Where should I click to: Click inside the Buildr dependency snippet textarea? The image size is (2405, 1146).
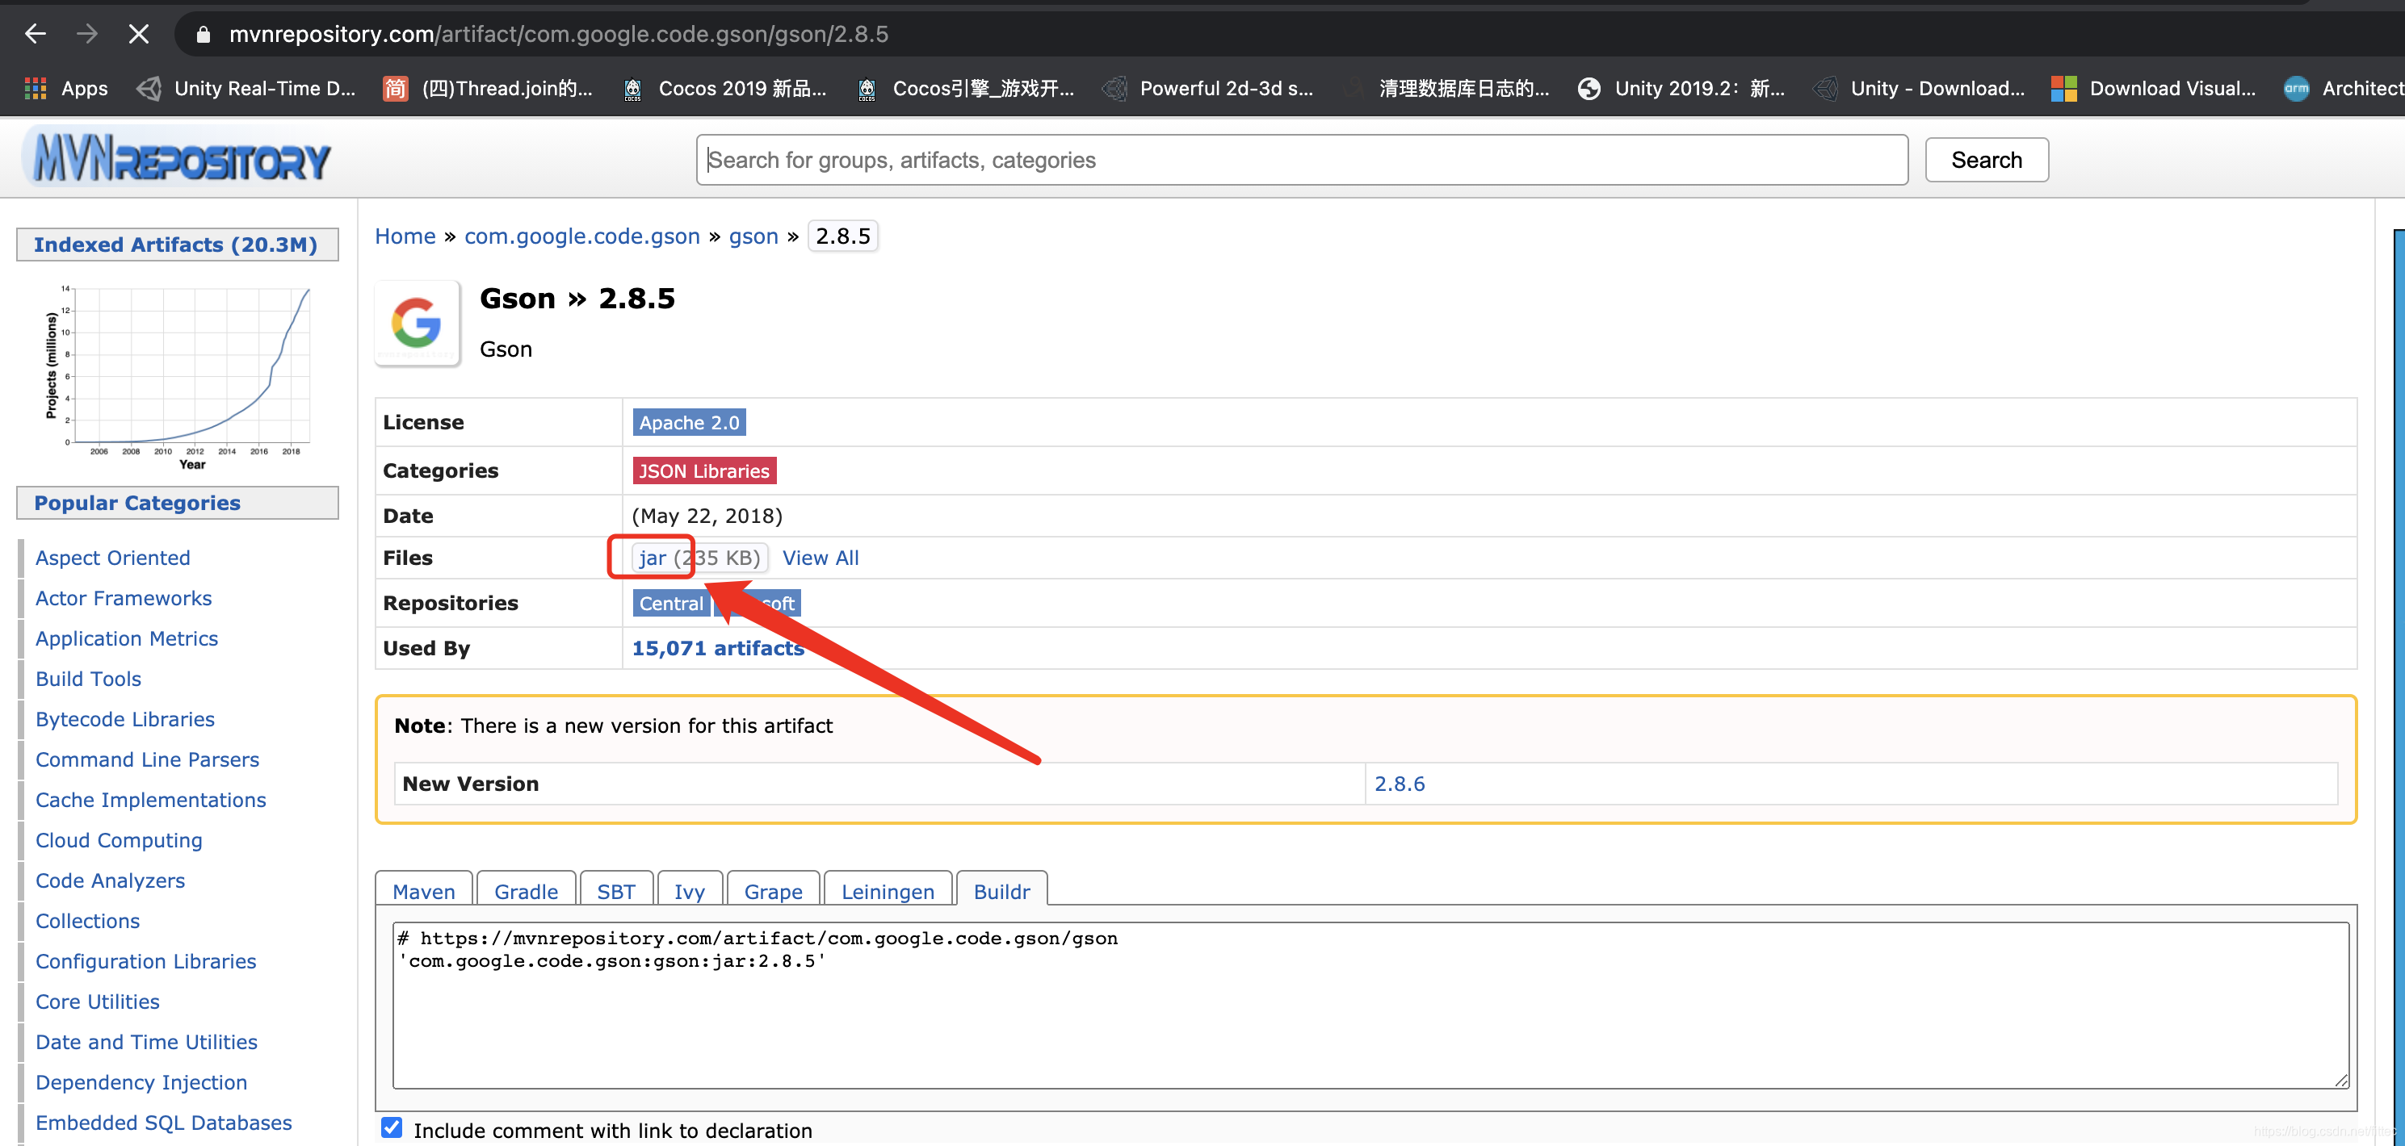(1370, 1005)
